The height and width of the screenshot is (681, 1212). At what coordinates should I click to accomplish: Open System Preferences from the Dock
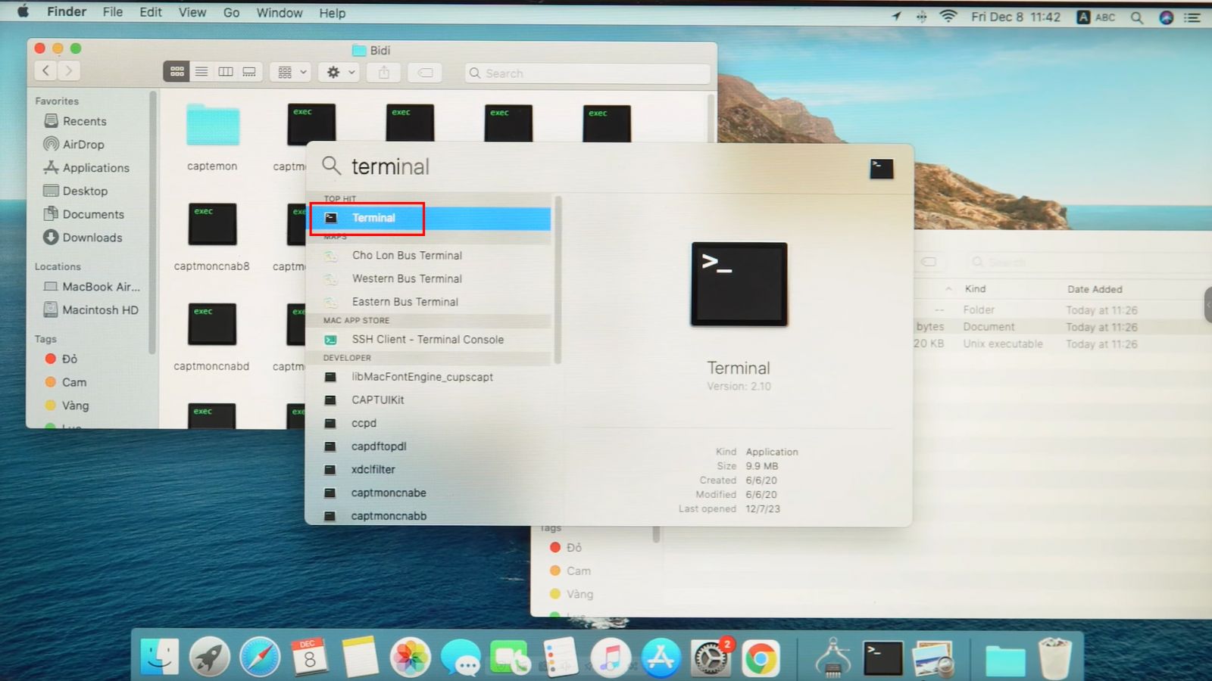pyautogui.click(x=711, y=657)
